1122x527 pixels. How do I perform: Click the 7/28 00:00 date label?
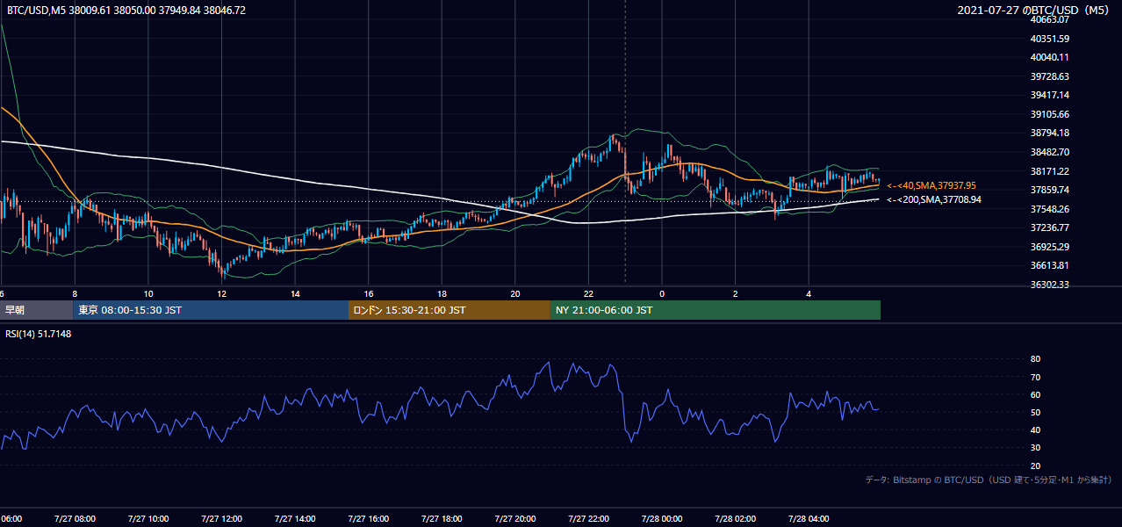click(x=663, y=518)
